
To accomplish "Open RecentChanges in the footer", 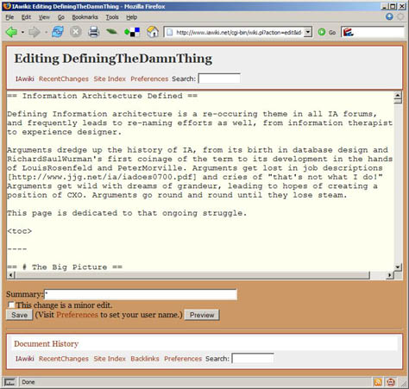I will 64,359.
